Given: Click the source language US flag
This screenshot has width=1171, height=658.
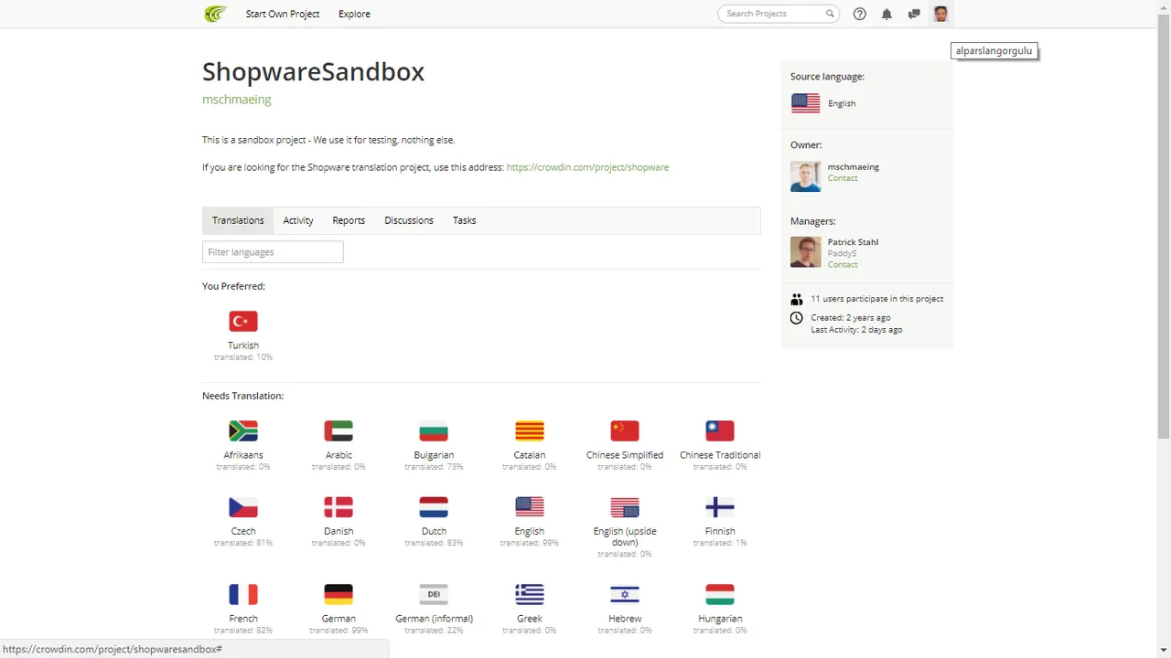Looking at the screenshot, I should point(806,103).
